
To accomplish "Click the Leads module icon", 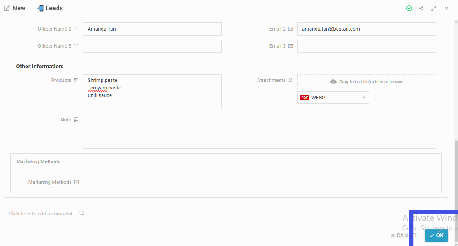I will pos(40,8).
